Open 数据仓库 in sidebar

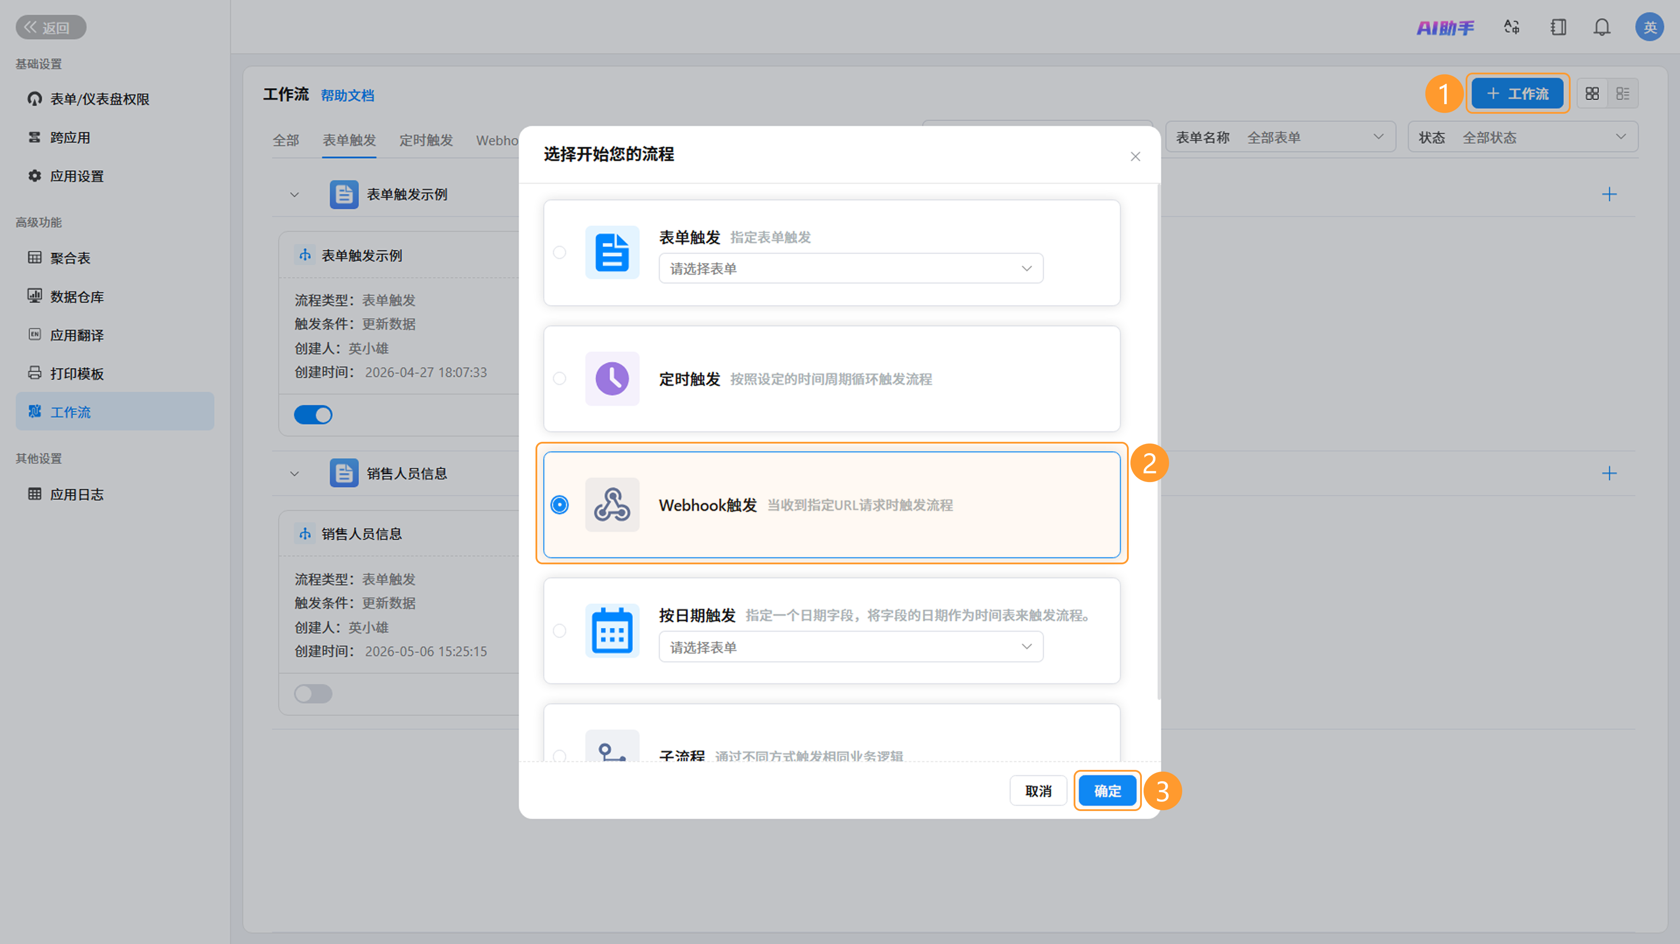[115, 297]
